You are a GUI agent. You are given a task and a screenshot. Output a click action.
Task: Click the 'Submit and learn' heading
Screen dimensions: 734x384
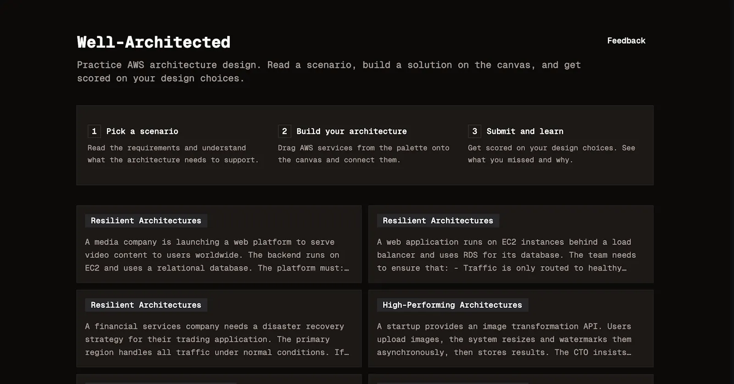point(525,131)
